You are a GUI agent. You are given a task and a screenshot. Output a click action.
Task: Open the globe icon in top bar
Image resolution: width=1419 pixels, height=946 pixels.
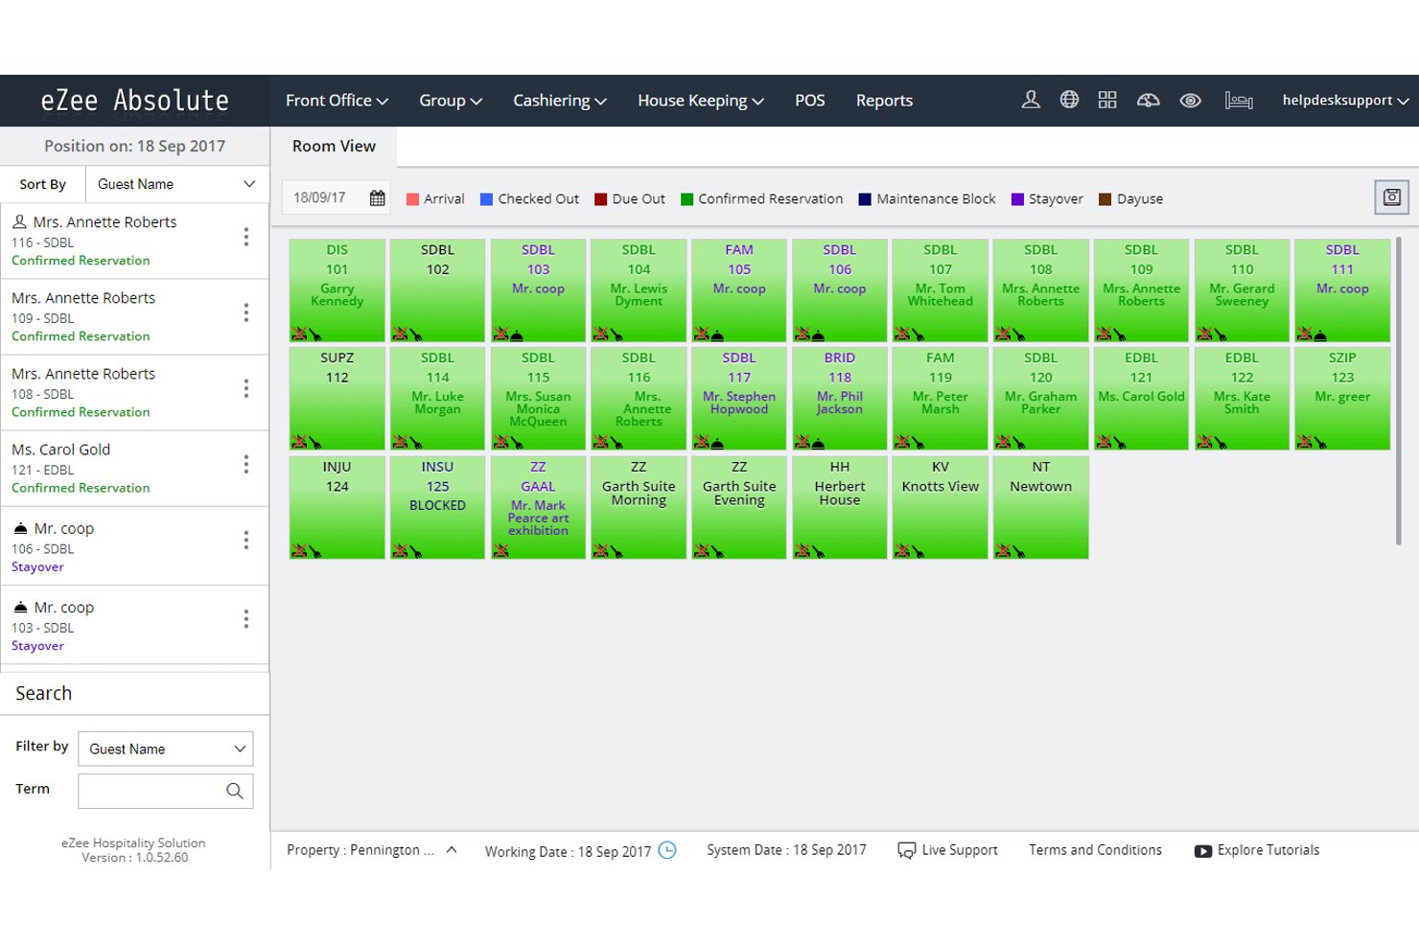(1069, 100)
